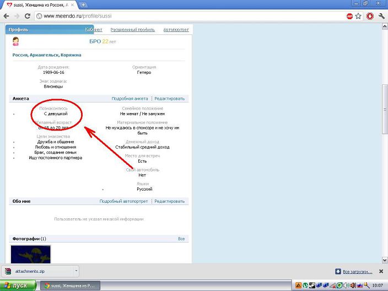This screenshot has height=291, width=388.
Task: Reload the page with refresh icon
Action: coord(28,16)
